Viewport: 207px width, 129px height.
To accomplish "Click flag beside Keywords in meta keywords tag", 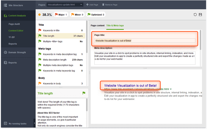I will click(40, 71).
